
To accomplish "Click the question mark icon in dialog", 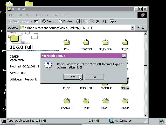I will pyautogui.click(x=48, y=65).
